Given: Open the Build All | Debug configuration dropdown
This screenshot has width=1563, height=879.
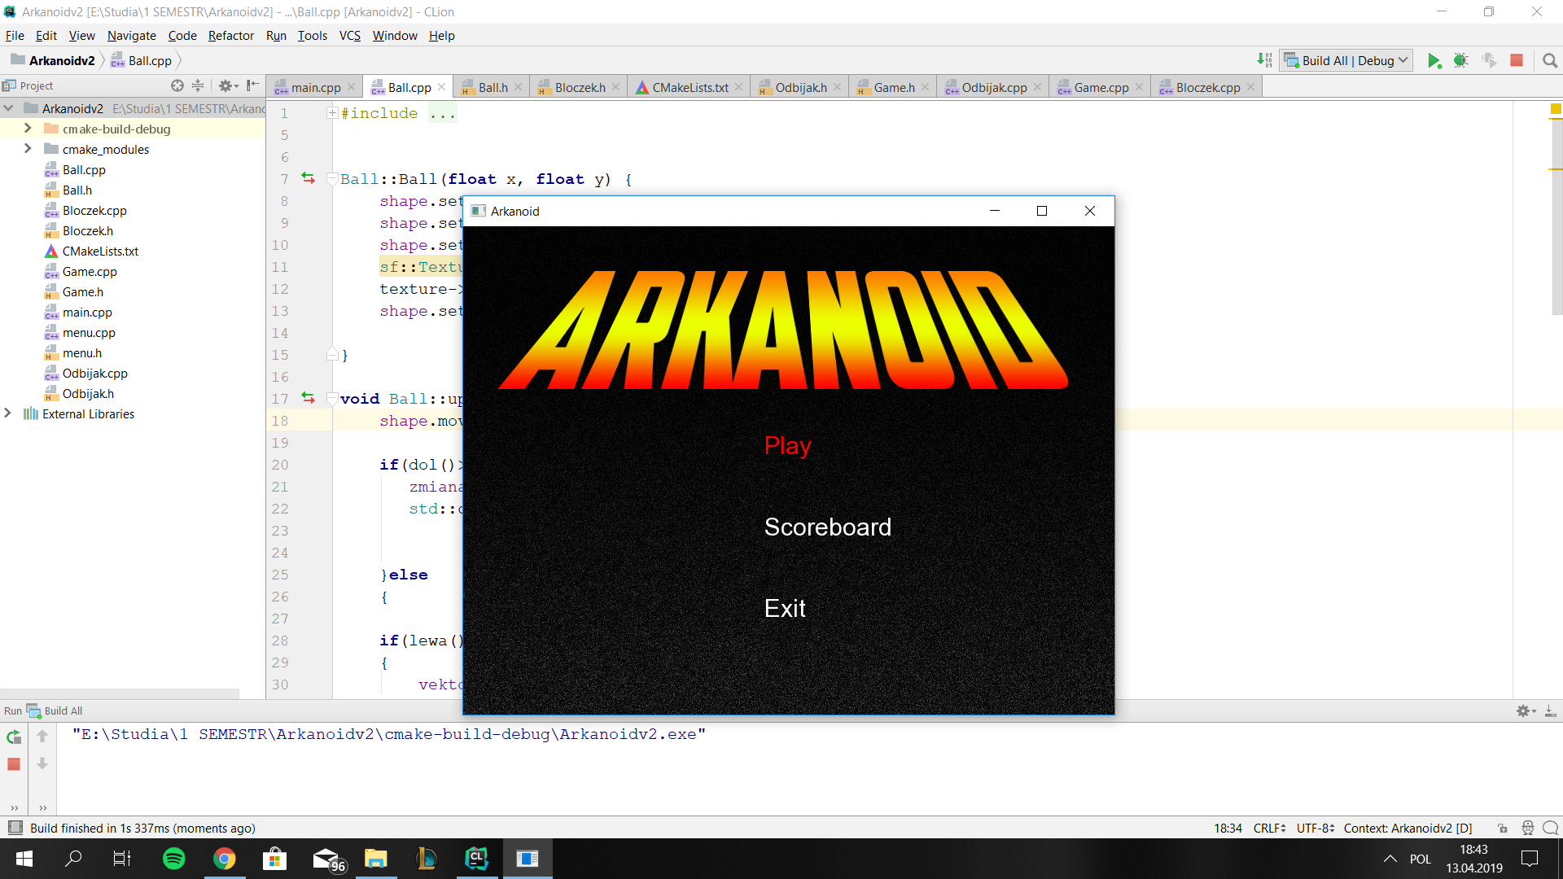Looking at the screenshot, I should pyautogui.click(x=1346, y=59).
